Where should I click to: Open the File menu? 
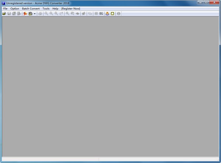tap(5, 8)
